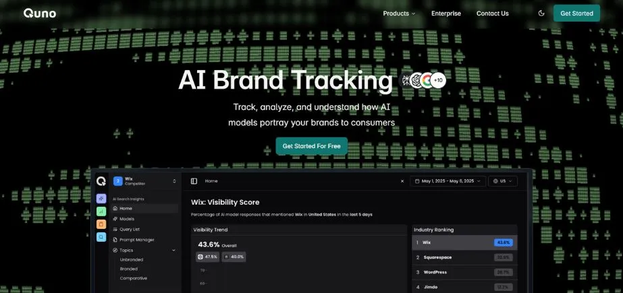This screenshot has height=293, width=623.
Task: Open the Products dropdown menu
Action: [399, 13]
